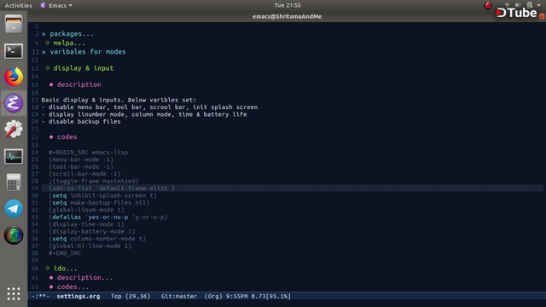Show applications grid in the dock
This screenshot has width=546, height=307.
click(x=14, y=293)
